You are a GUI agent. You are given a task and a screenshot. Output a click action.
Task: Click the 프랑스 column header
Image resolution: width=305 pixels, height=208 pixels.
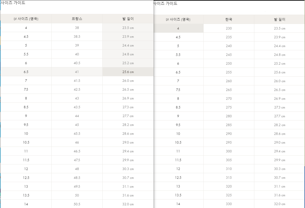click(77, 19)
